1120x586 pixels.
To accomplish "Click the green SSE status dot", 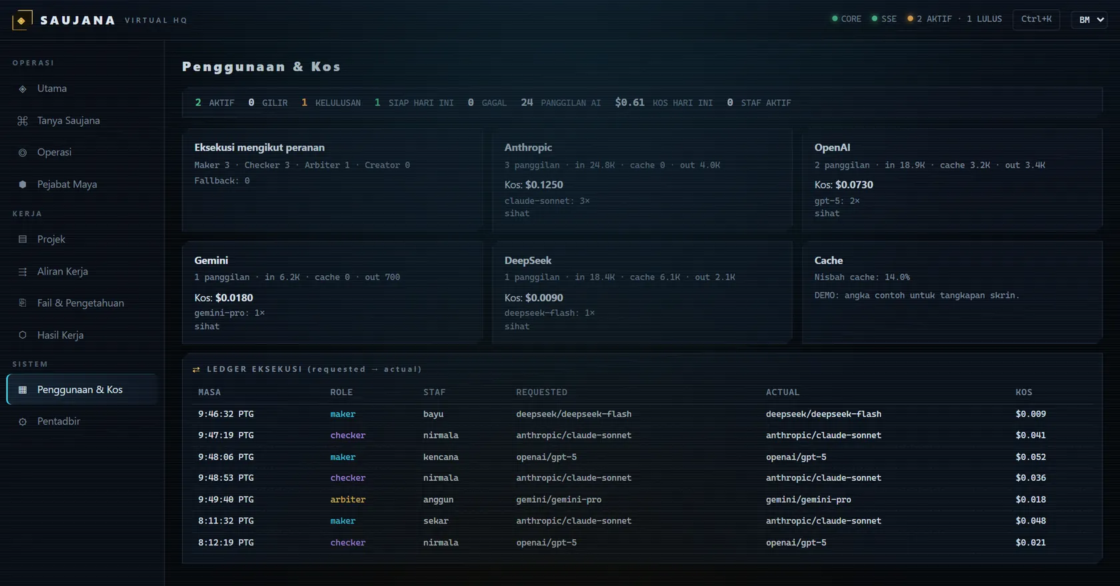I will coord(875,19).
